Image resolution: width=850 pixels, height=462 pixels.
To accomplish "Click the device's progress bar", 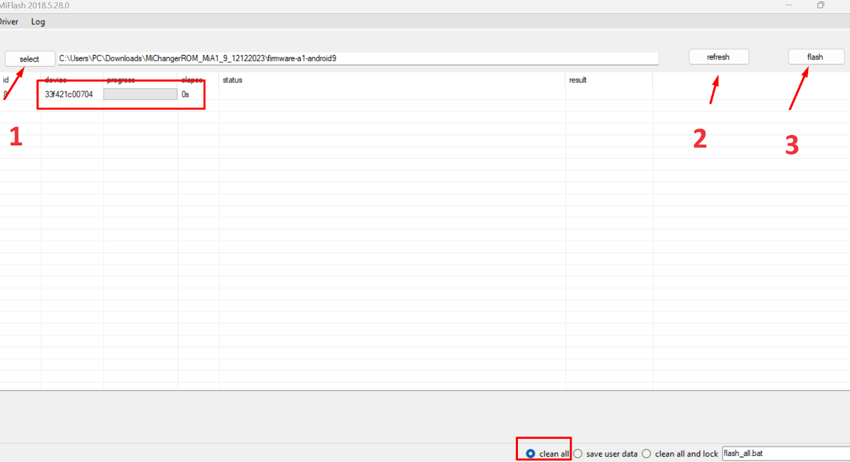I will coord(140,94).
